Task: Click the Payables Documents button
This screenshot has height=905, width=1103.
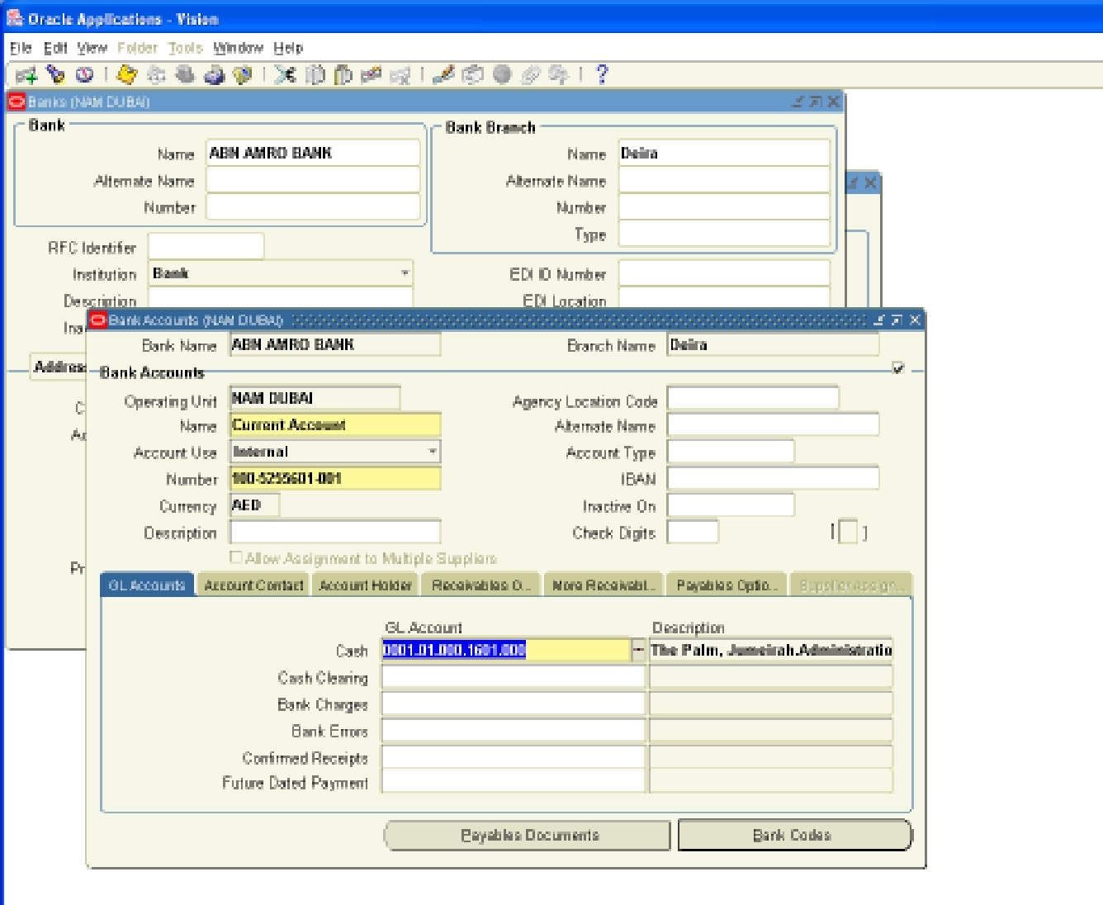Action: (x=527, y=836)
